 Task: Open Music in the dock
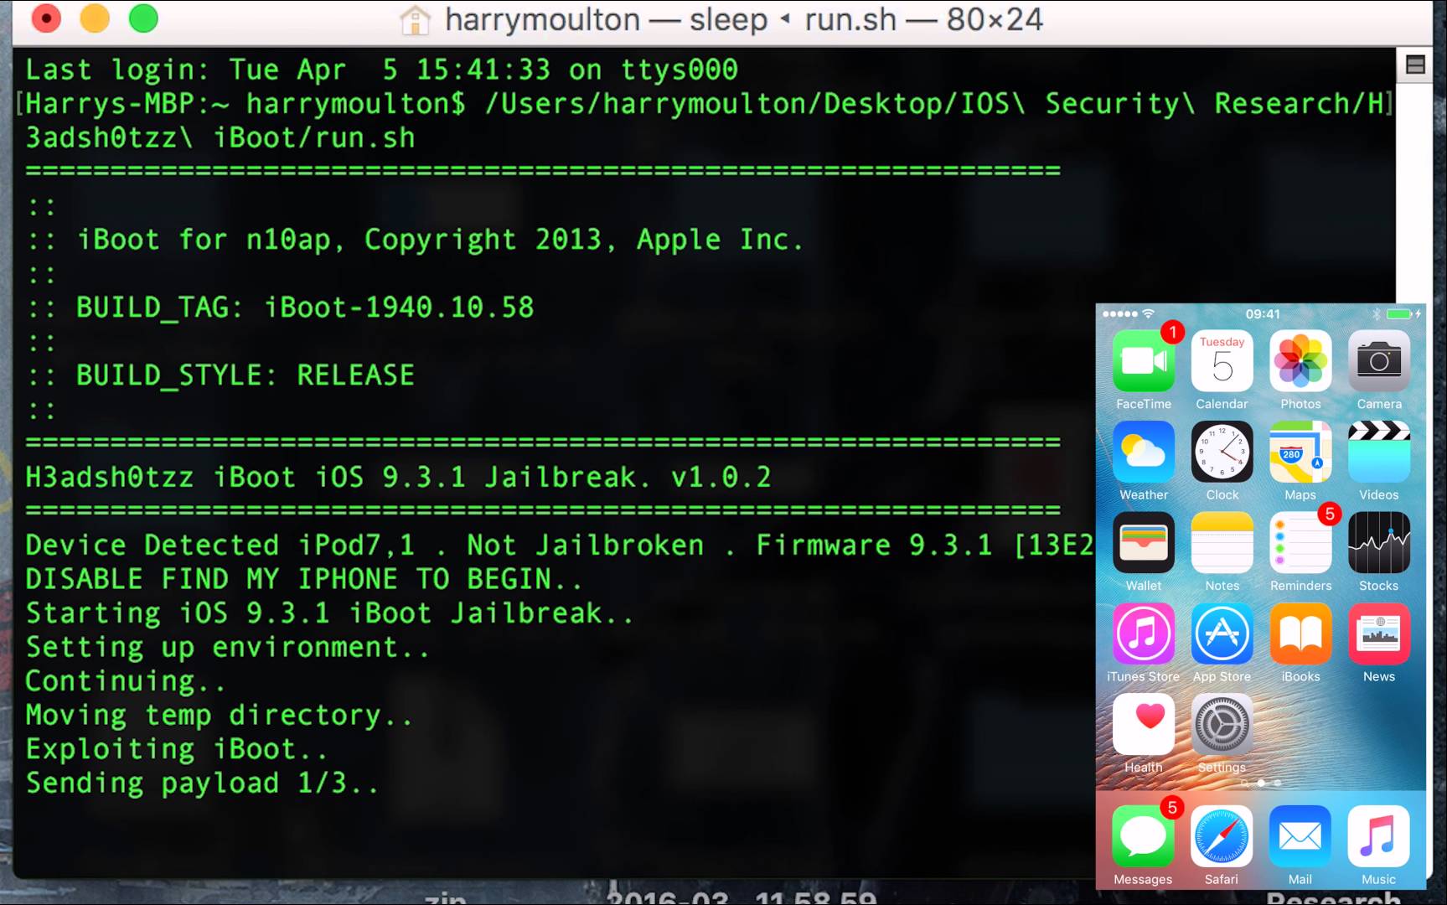pos(1378,836)
